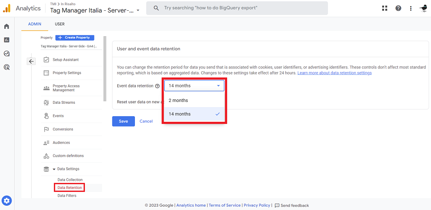Screen dimensions: 431x210
Task: Click the Events touch icon
Action: [x=46, y=116]
